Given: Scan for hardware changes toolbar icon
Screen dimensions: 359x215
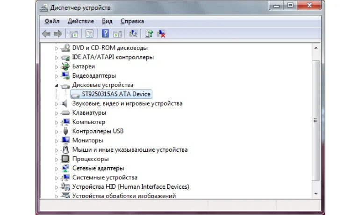Looking at the screenshot, I should (x=133, y=34).
